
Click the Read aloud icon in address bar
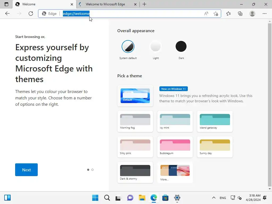tap(206, 14)
